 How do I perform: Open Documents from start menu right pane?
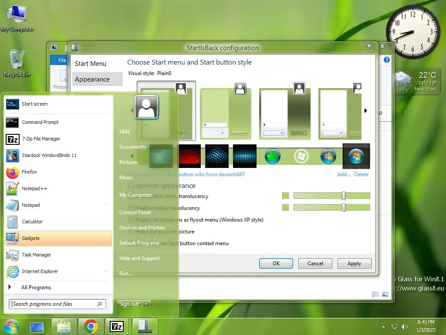pos(132,147)
